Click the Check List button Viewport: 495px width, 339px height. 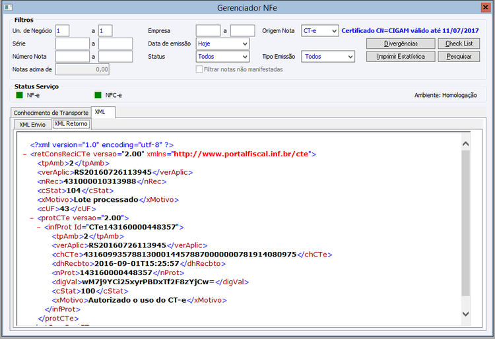(459, 44)
